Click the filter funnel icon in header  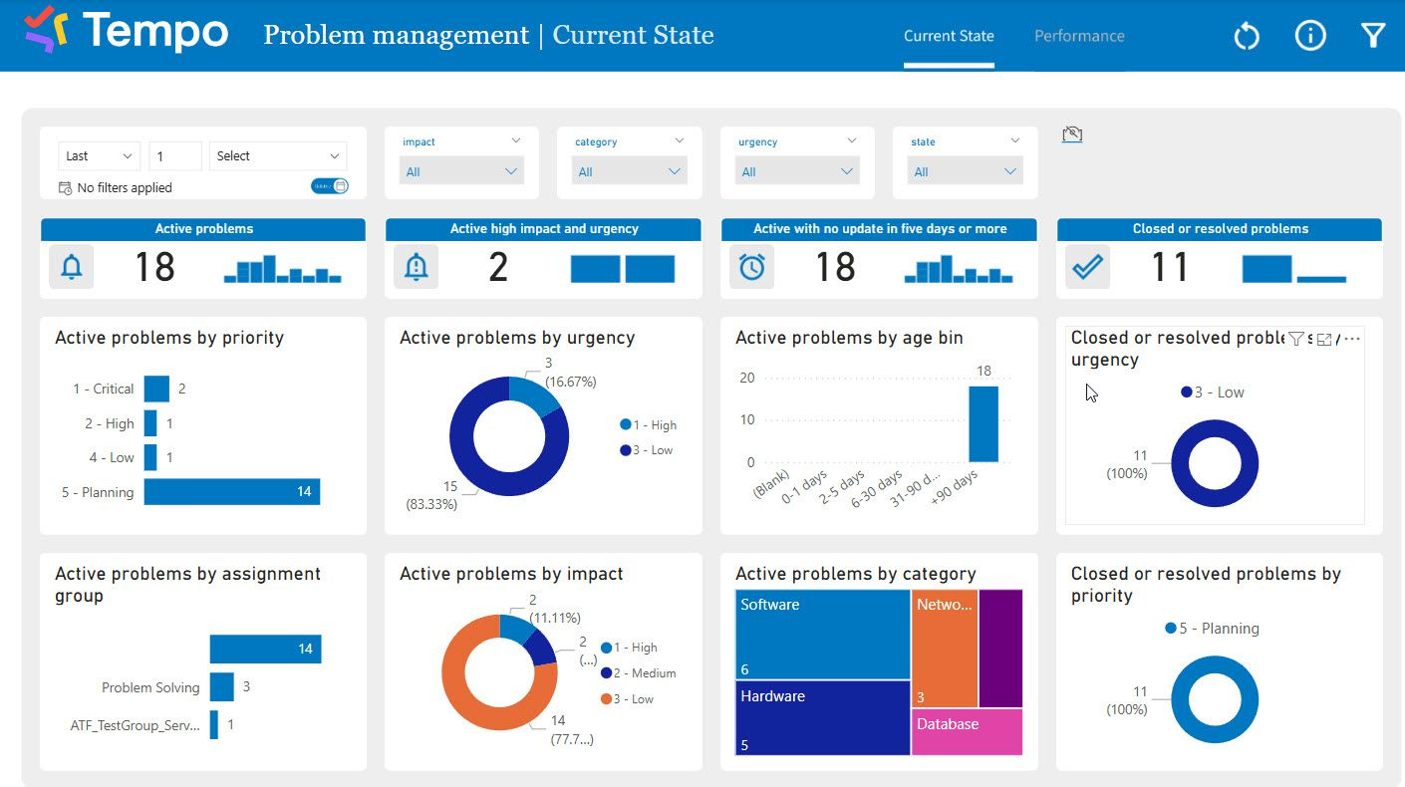(1373, 37)
